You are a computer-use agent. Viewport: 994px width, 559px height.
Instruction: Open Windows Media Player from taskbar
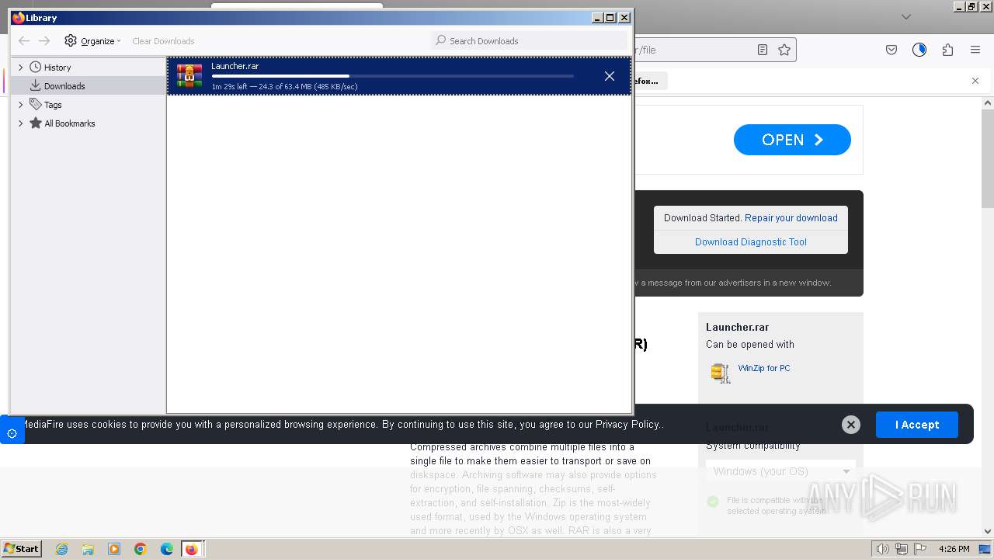pos(114,549)
